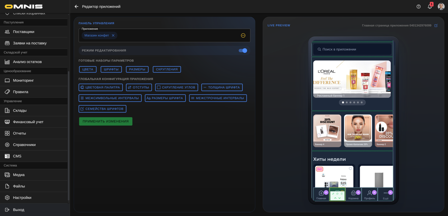The image size is (448, 216).
Task: Remove the Магазин конфет chip
Action: click(x=113, y=35)
